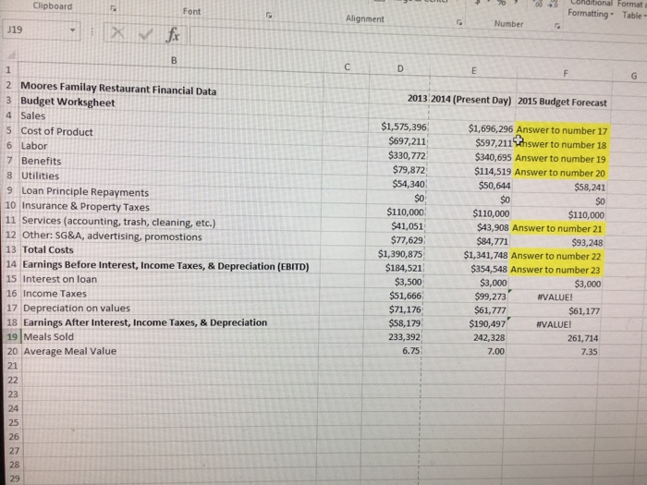Image resolution: width=647 pixels, height=485 pixels.
Task: Open the Clipboard group dialog launcher
Action: click(114, 8)
